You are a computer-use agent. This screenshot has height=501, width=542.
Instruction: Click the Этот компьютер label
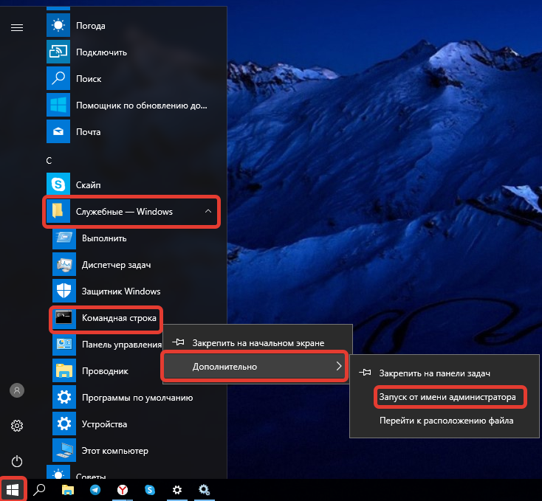(x=114, y=451)
